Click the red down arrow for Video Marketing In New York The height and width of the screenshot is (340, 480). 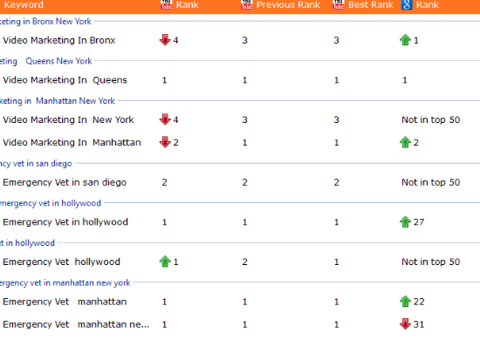point(165,119)
